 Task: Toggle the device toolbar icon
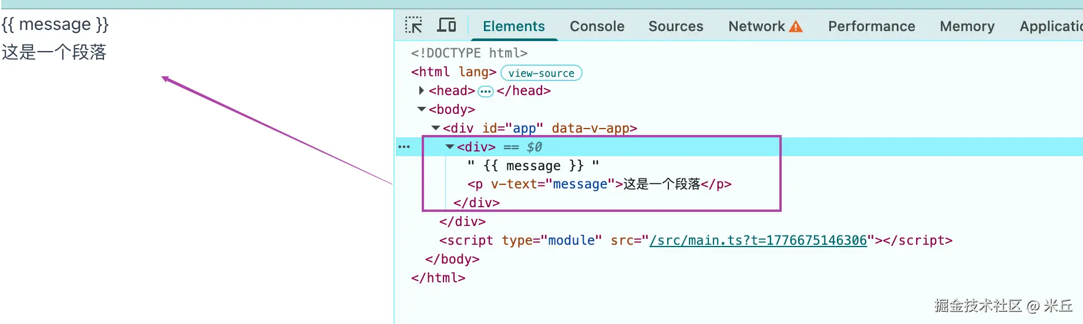(x=446, y=25)
